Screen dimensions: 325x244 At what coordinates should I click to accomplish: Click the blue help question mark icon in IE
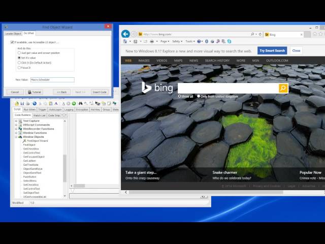coord(199,42)
